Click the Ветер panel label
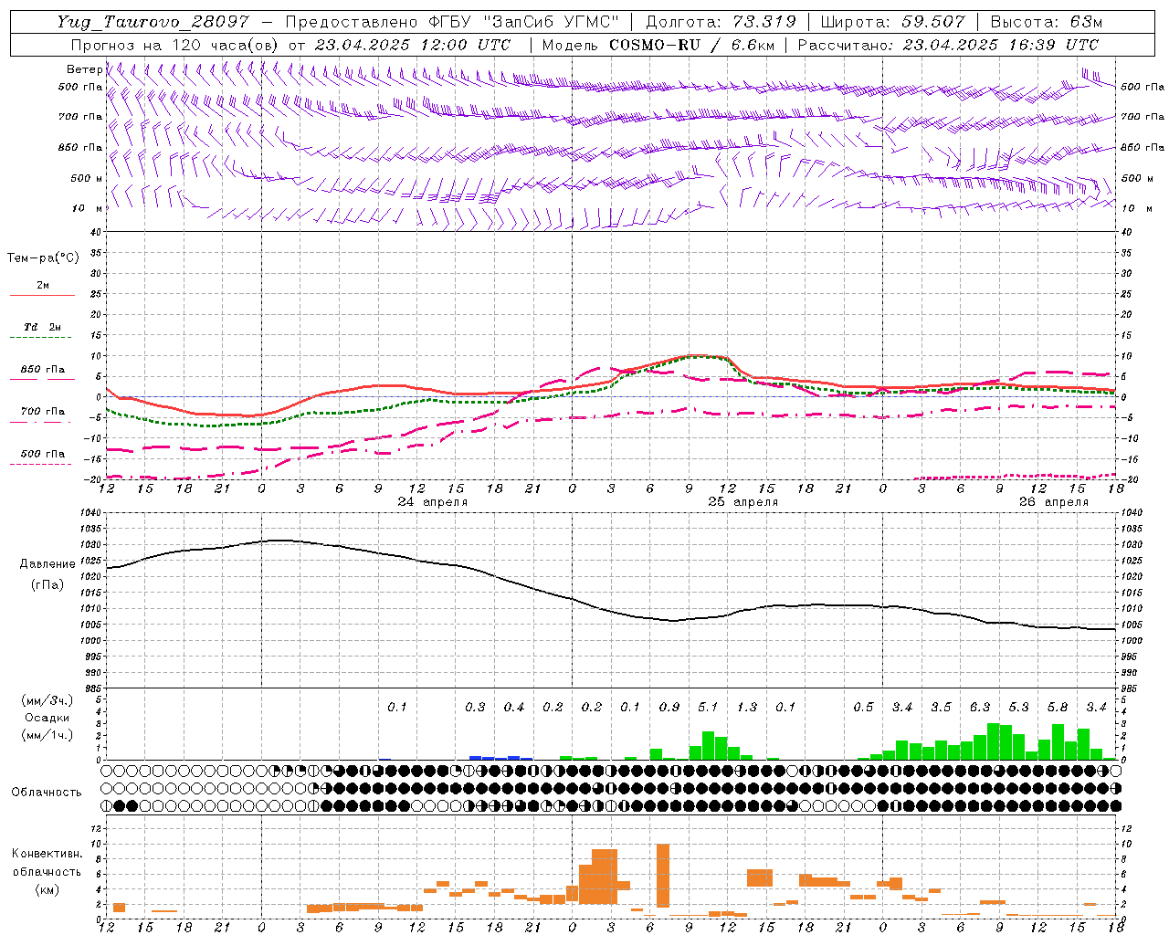Screen dimensions: 1169x935 click(84, 69)
